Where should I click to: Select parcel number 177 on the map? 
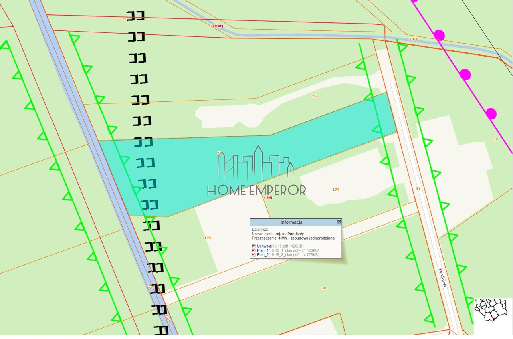pos(336,189)
